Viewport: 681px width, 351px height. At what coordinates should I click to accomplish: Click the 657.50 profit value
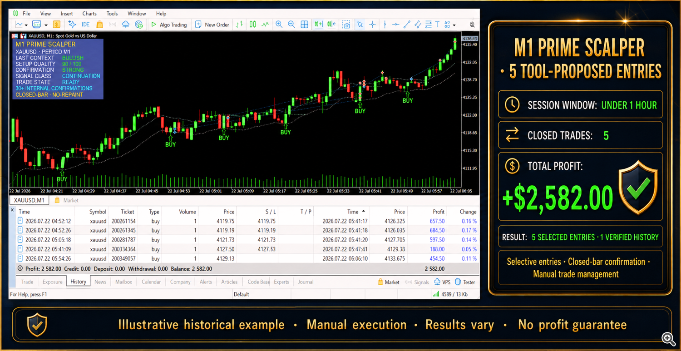[437, 221]
